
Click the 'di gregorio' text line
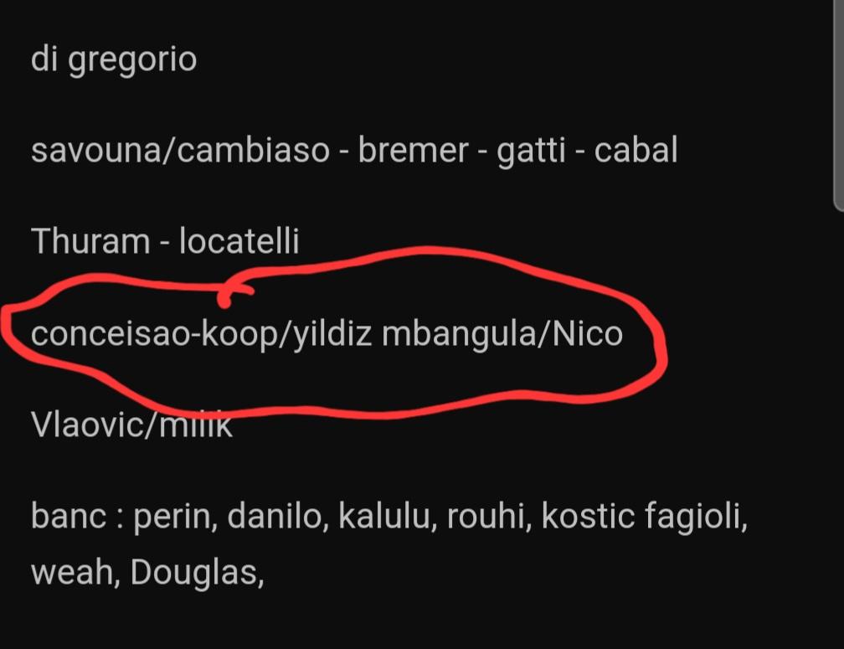(x=114, y=59)
